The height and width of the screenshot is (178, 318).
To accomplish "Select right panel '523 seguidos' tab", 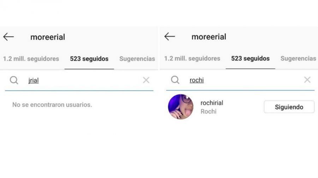I will [250, 59].
